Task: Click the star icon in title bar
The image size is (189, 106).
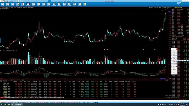Action: point(23,1)
